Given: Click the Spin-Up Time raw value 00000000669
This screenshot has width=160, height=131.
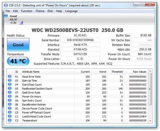Looking at the screenshot, I should [138, 81].
